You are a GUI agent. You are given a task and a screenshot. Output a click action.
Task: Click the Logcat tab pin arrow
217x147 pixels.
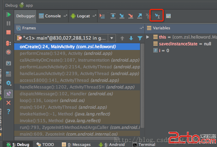(94, 16)
